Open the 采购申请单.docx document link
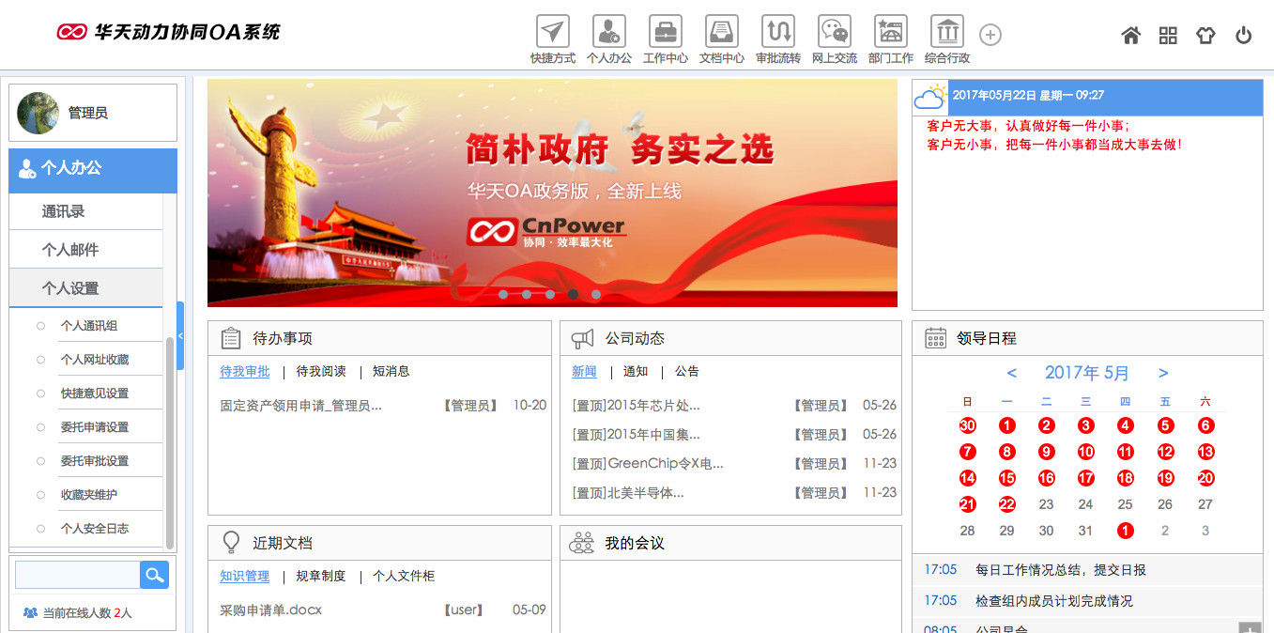The width and height of the screenshot is (1274, 633). pos(270,610)
